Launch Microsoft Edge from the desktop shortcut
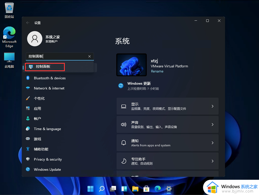 9,37
